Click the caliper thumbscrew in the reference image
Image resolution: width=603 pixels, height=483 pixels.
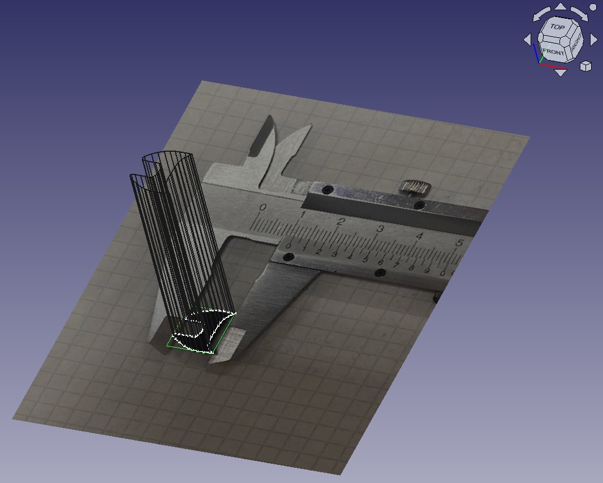click(412, 185)
